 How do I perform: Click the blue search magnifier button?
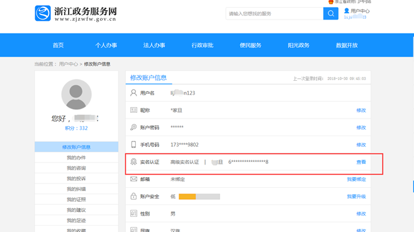(x=330, y=13)
